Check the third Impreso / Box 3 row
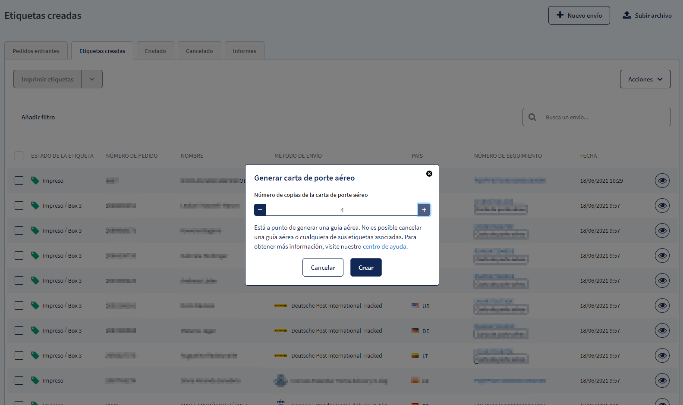Image resolution: width=683 pixels, height=405 pixels. (x=19, y=255)
